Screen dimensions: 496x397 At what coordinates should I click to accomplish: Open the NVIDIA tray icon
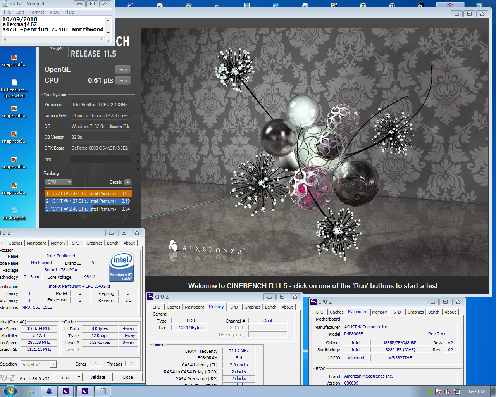(x=429, y=392)
